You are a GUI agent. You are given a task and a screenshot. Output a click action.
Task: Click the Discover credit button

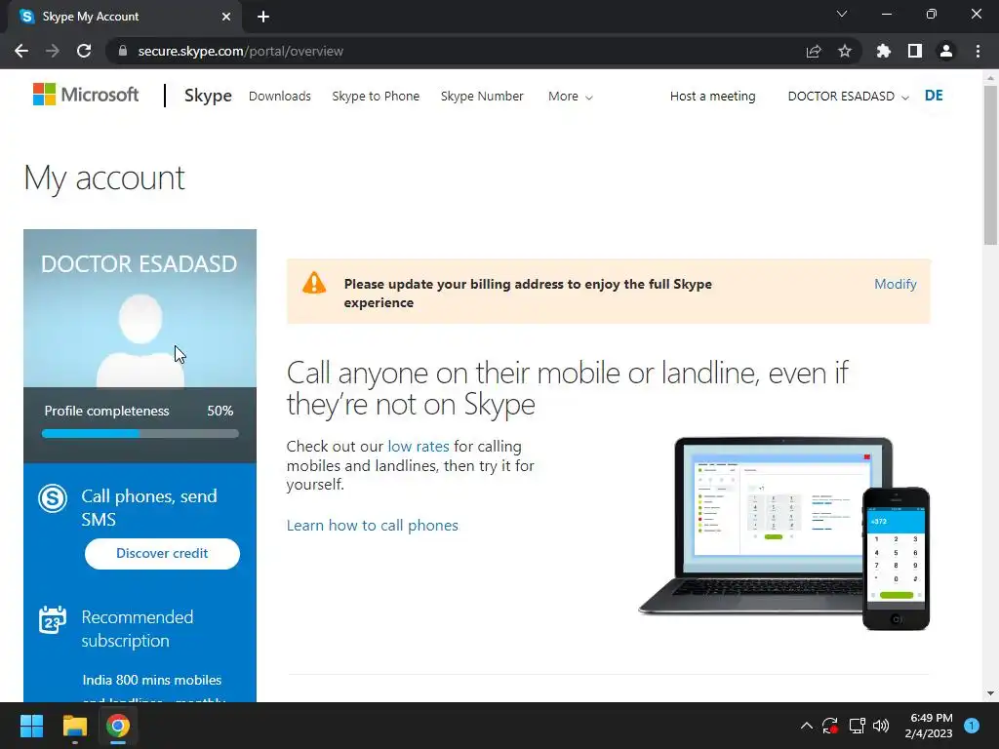coord(162,554)
